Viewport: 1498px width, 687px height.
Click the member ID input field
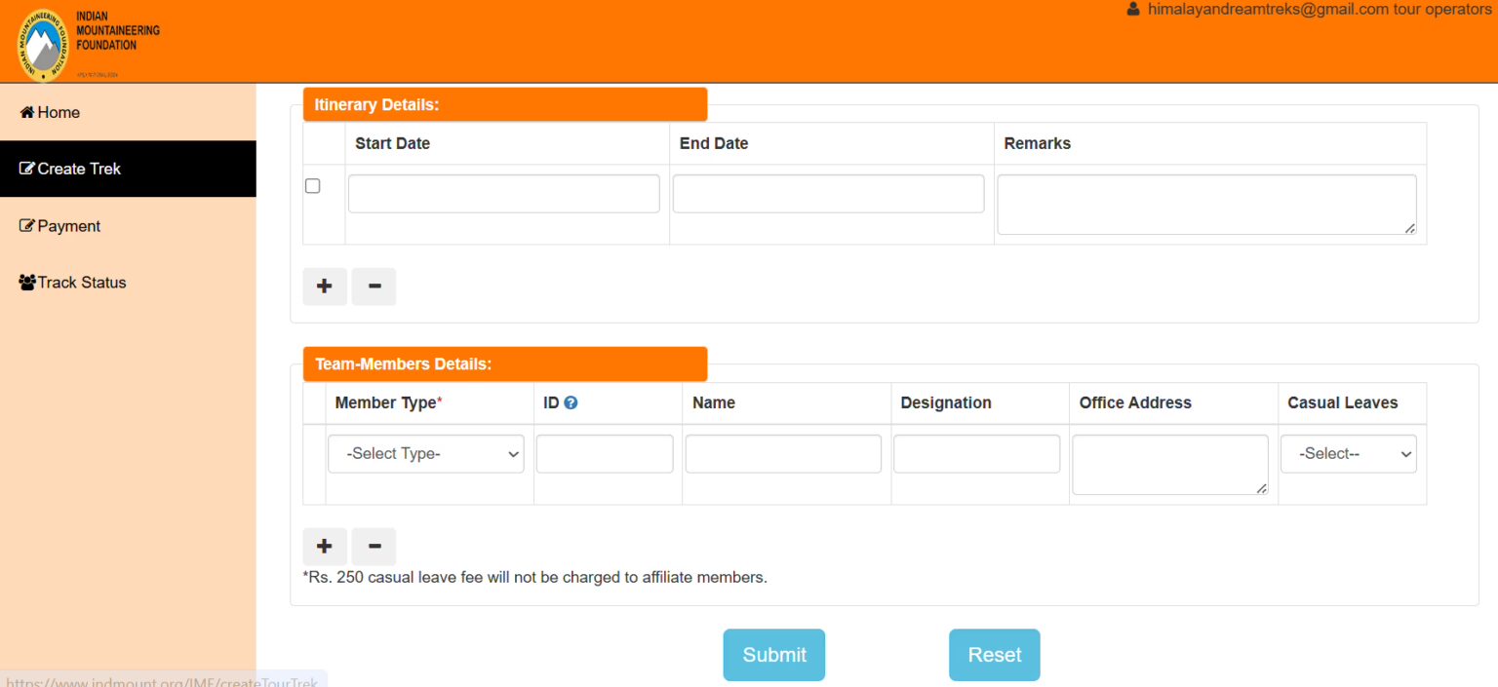coord(605,454)
